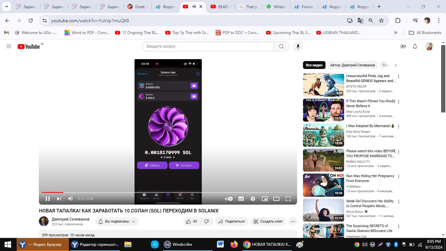Open the 'LESBIAN THAILAND...' bookmark

pyautogui.click(x=338, y=33)
